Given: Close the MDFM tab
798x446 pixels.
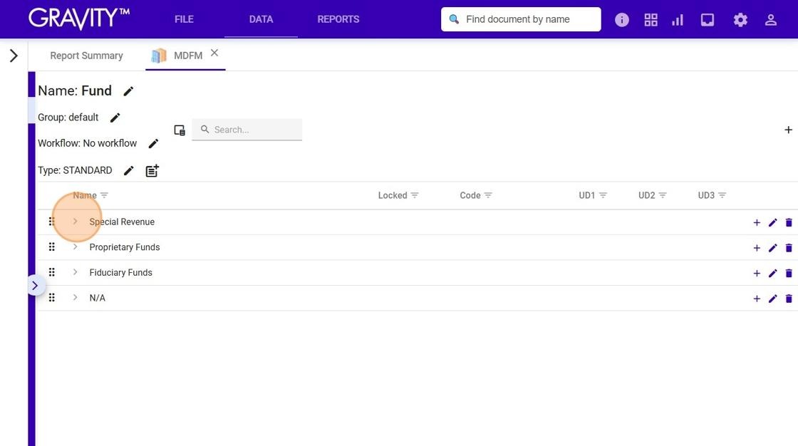Looking at the screenshot, I should 214,53.
